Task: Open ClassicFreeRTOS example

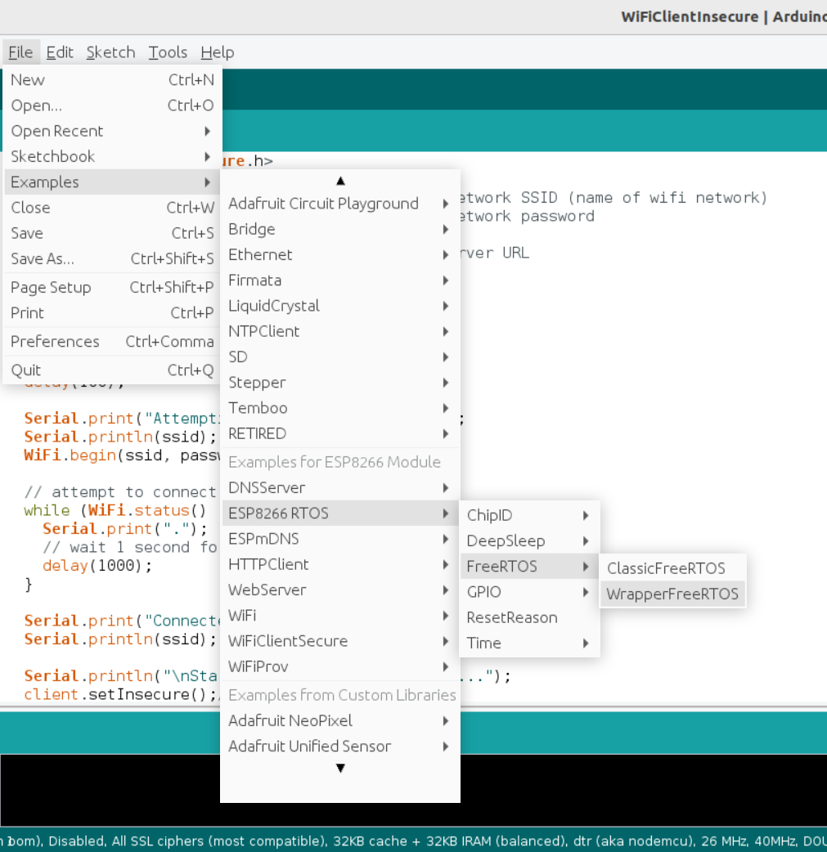Action: point(672,568)
